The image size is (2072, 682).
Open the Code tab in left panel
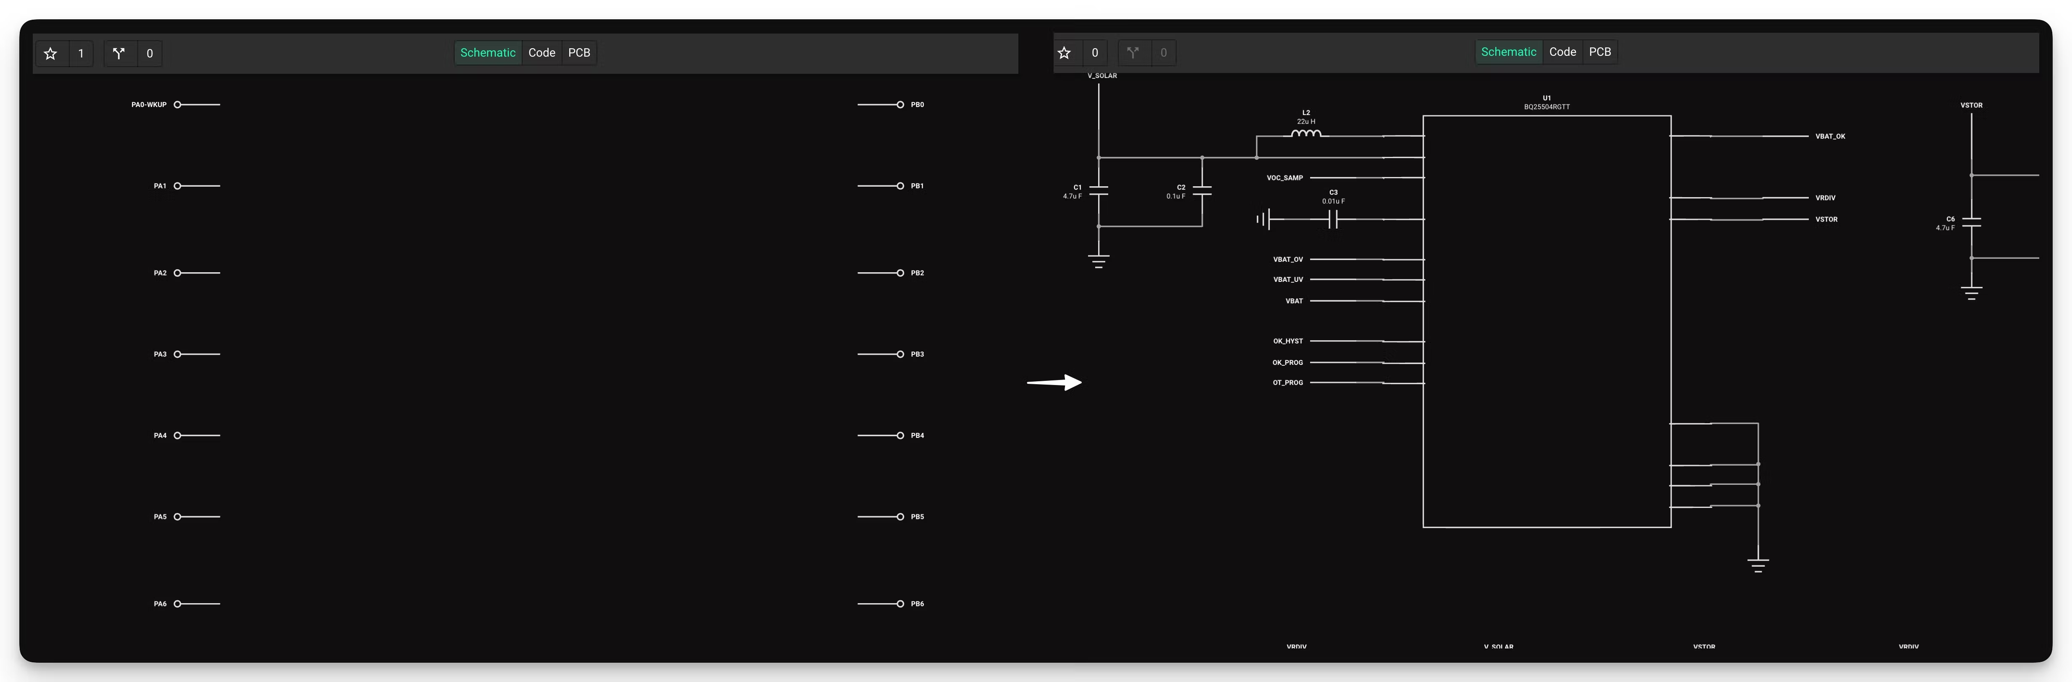coord(542,53)
